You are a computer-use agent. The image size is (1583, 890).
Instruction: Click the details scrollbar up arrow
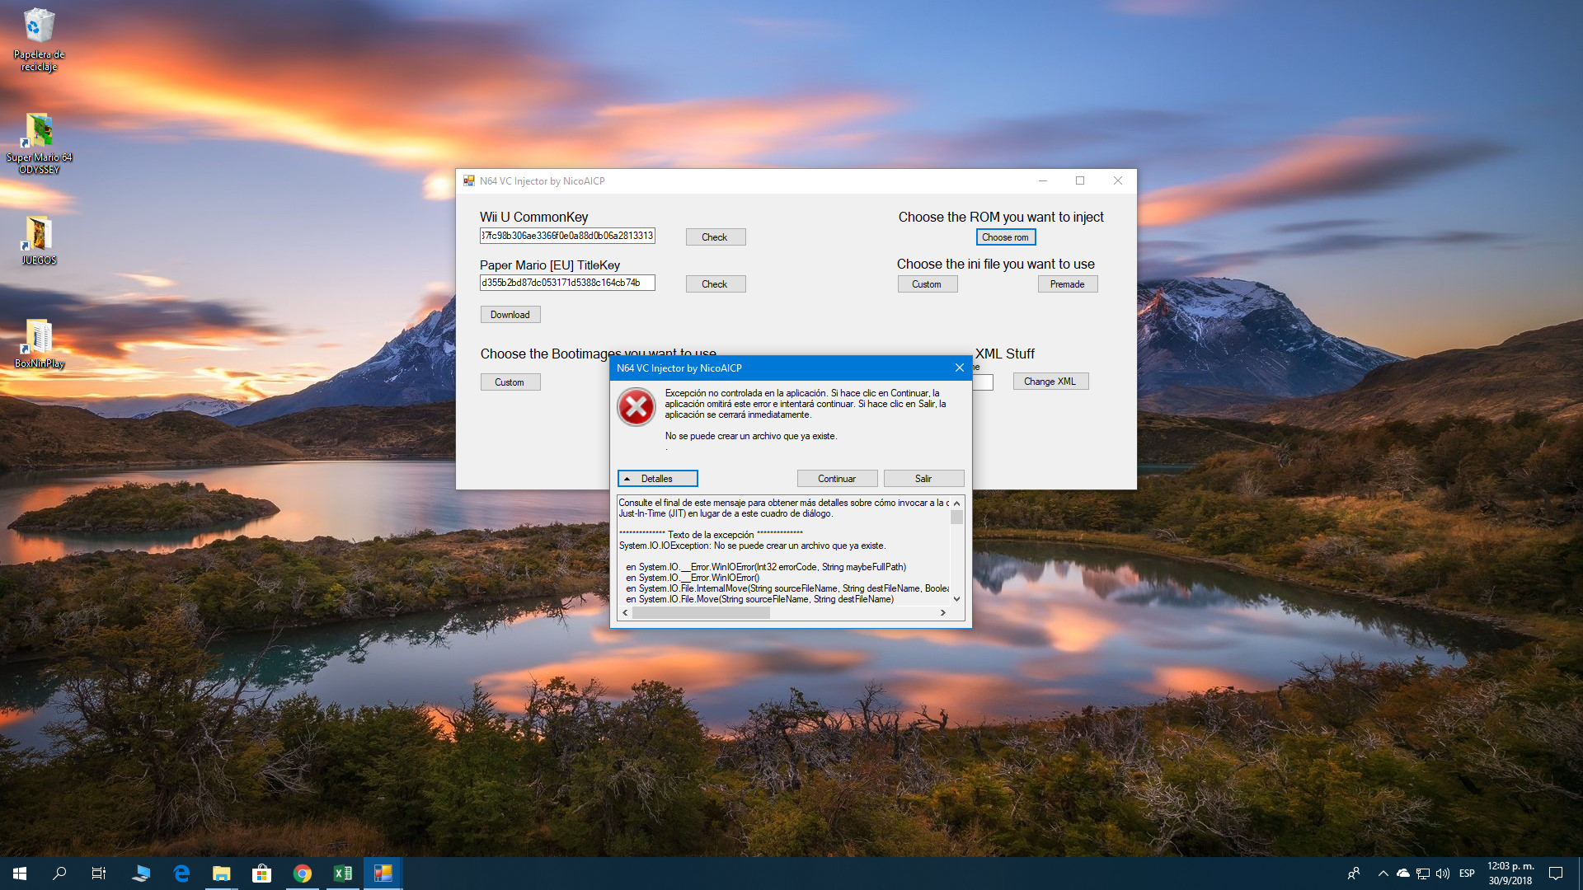[x=956, y=503]
